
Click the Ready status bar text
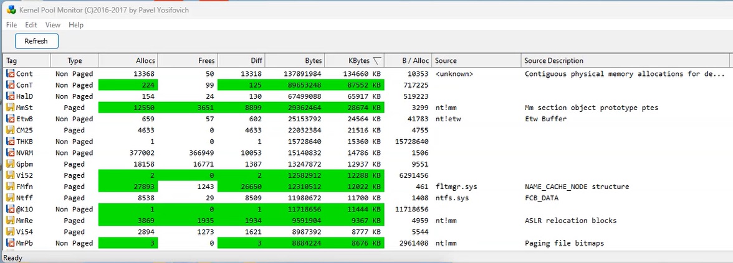(x=12, y=258)
